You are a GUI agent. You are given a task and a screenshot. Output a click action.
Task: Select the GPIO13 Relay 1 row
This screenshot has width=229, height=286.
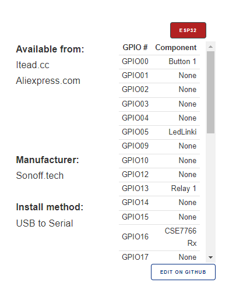tap(159, 189)
